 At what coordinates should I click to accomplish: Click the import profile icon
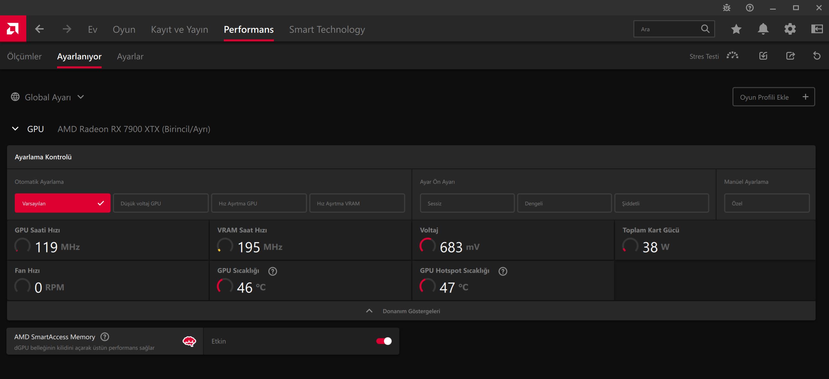point(763,56)
